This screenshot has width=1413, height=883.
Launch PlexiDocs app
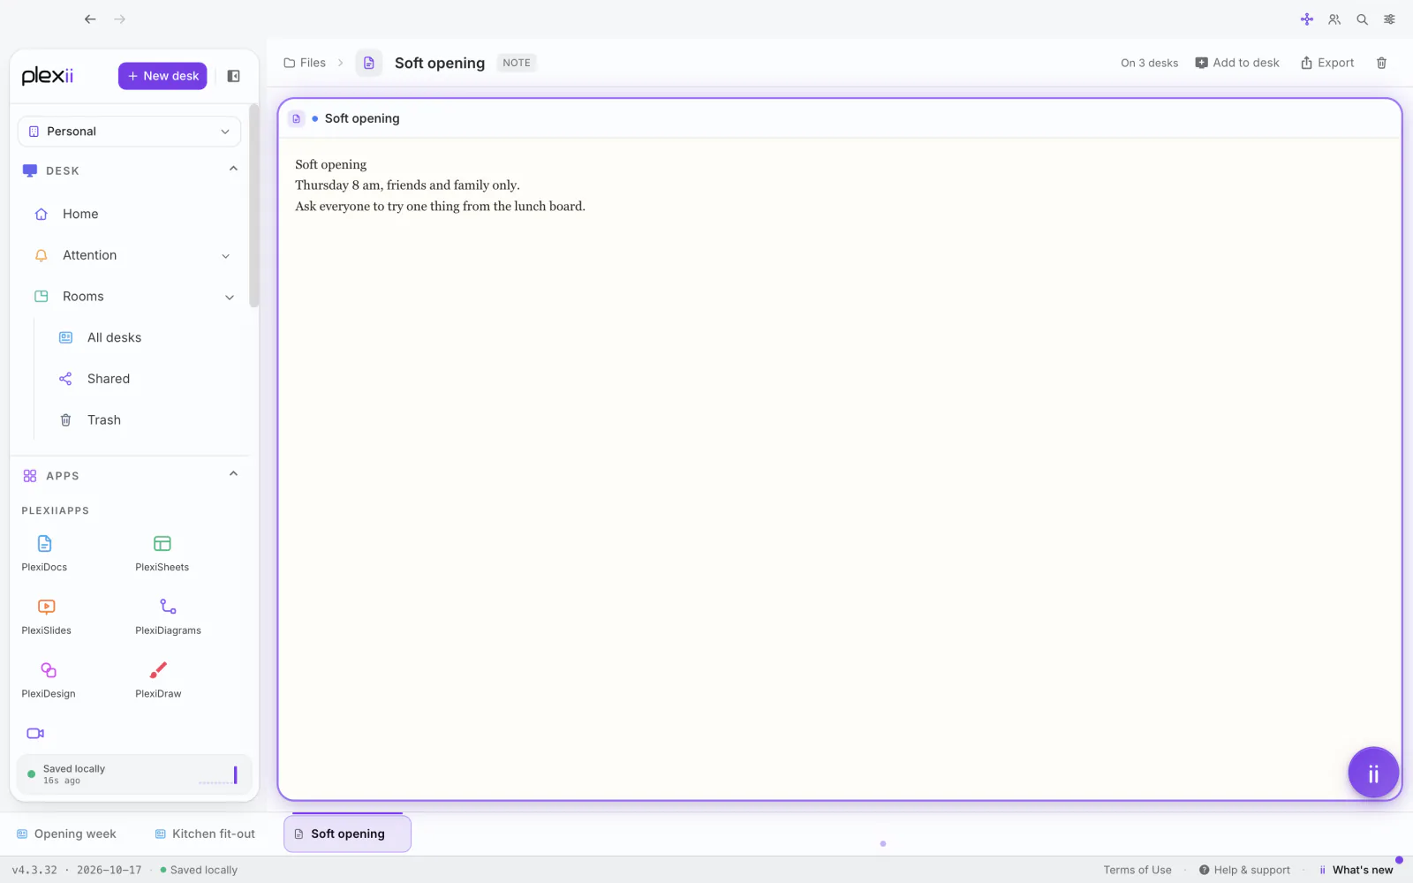coord(44,553)
